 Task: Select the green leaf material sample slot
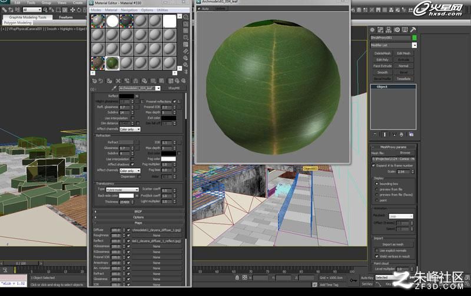pyautogui.click(x=112, y=64)
